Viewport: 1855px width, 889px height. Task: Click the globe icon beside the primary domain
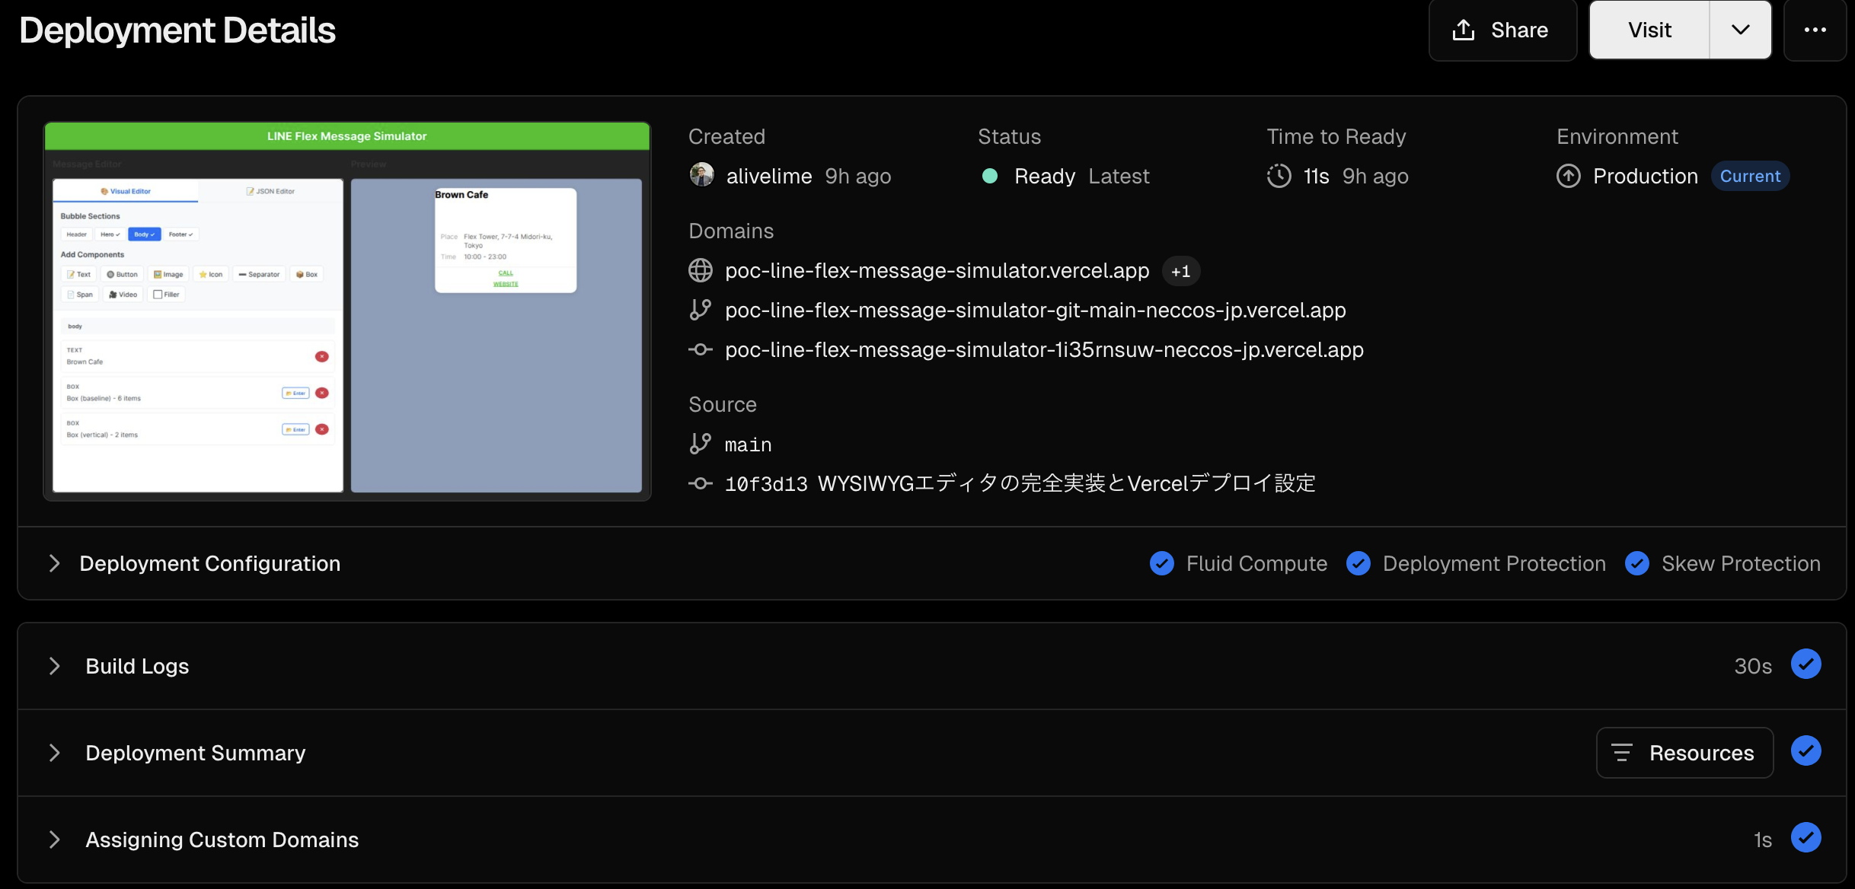pos(700,271)
